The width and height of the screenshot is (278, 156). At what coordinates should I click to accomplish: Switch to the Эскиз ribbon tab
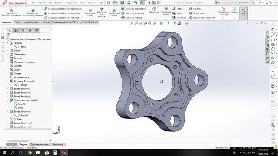coord(18,23)
